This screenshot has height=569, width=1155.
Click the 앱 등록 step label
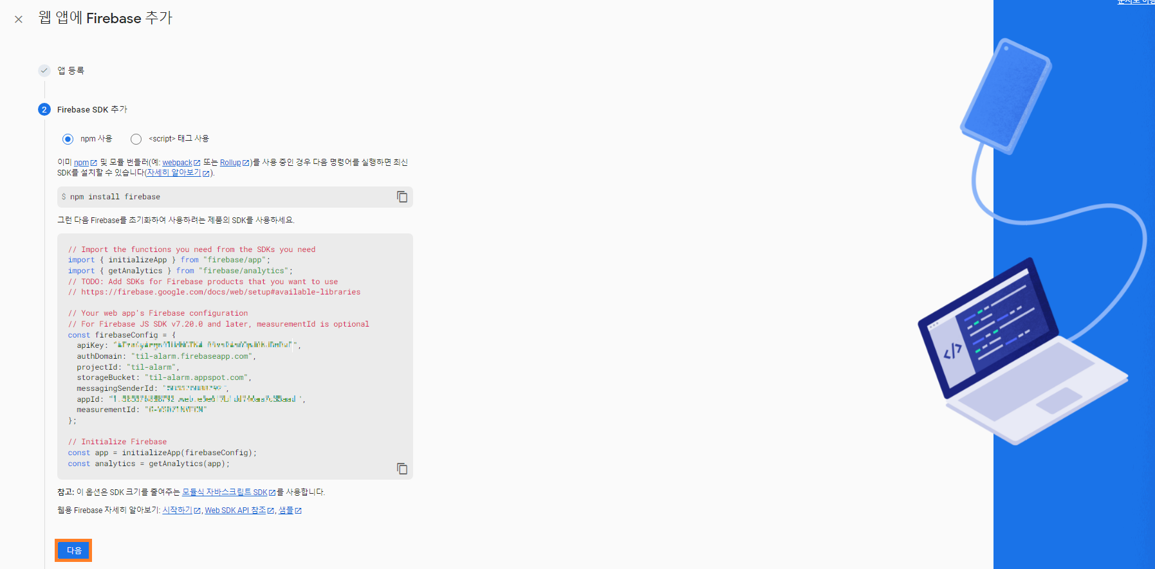click(x=71, y=71)
